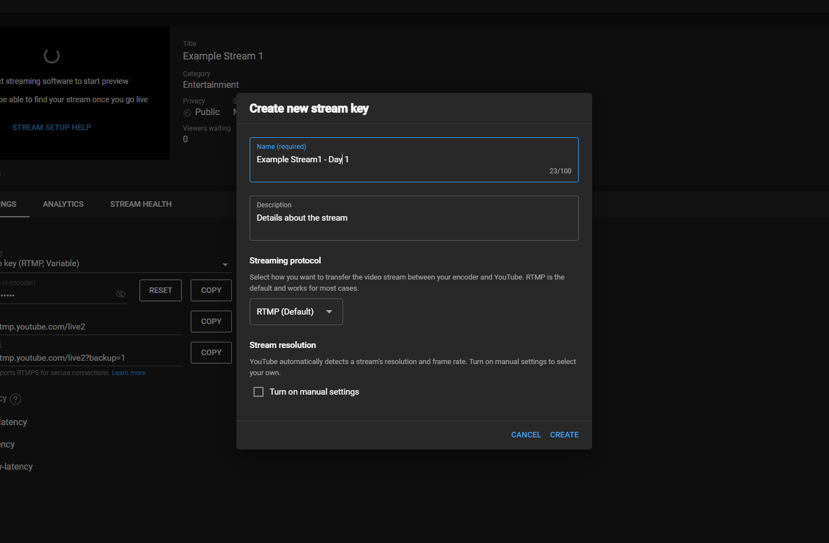Click the "Viewers waiting" label
Viewport: 829px width, 543px height.
[x=207, y=128]
